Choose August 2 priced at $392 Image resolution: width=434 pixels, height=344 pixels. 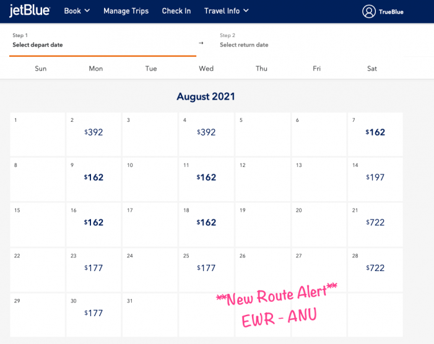[93, 132]
